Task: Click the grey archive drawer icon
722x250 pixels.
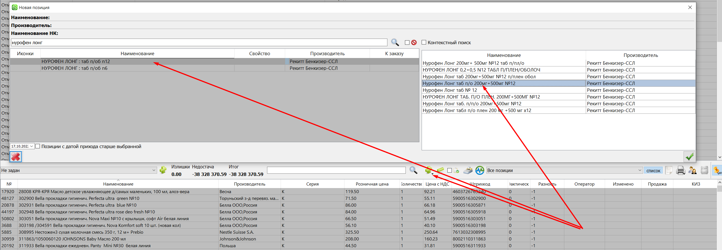Action: pyautogui.click(x=704, y=170)
